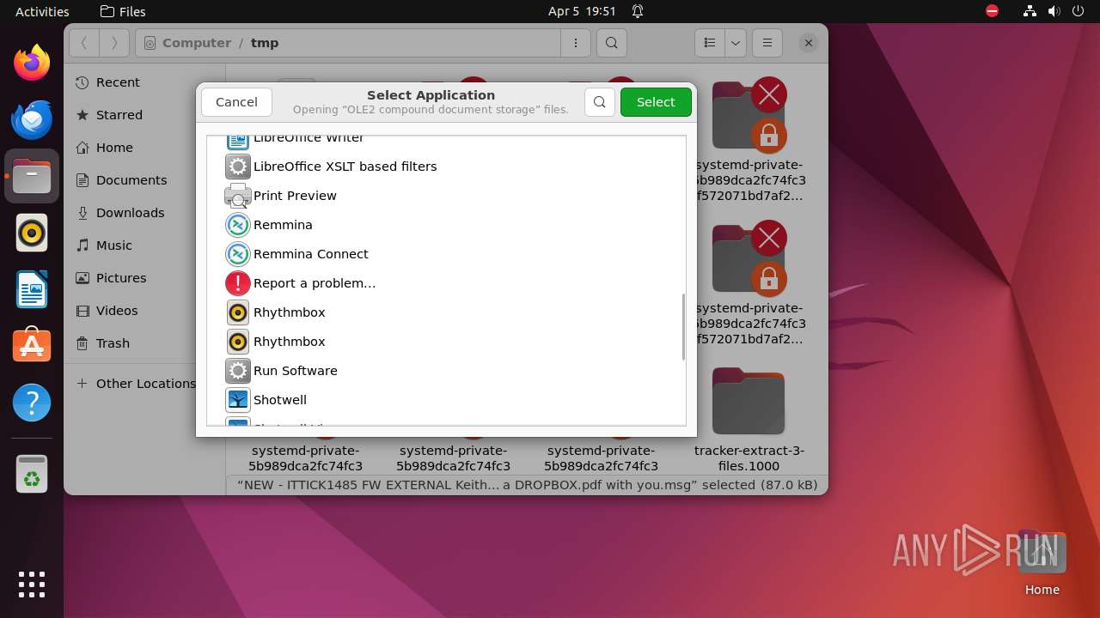Open Help from the dock
This screenshot has height=618, width=1100.
click(32, 403)
